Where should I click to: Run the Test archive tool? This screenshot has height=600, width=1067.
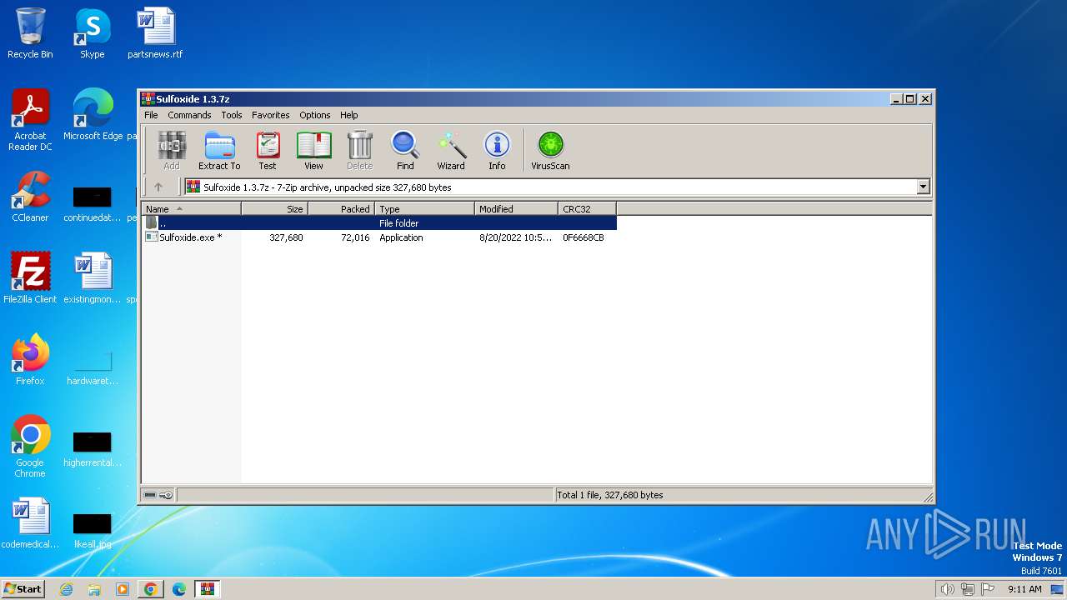(x=268, y=151)
